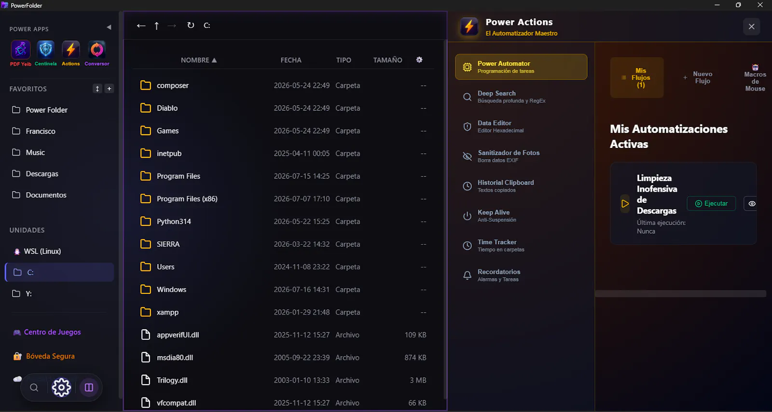Open Deep Search section

click(x=521, y=97)
